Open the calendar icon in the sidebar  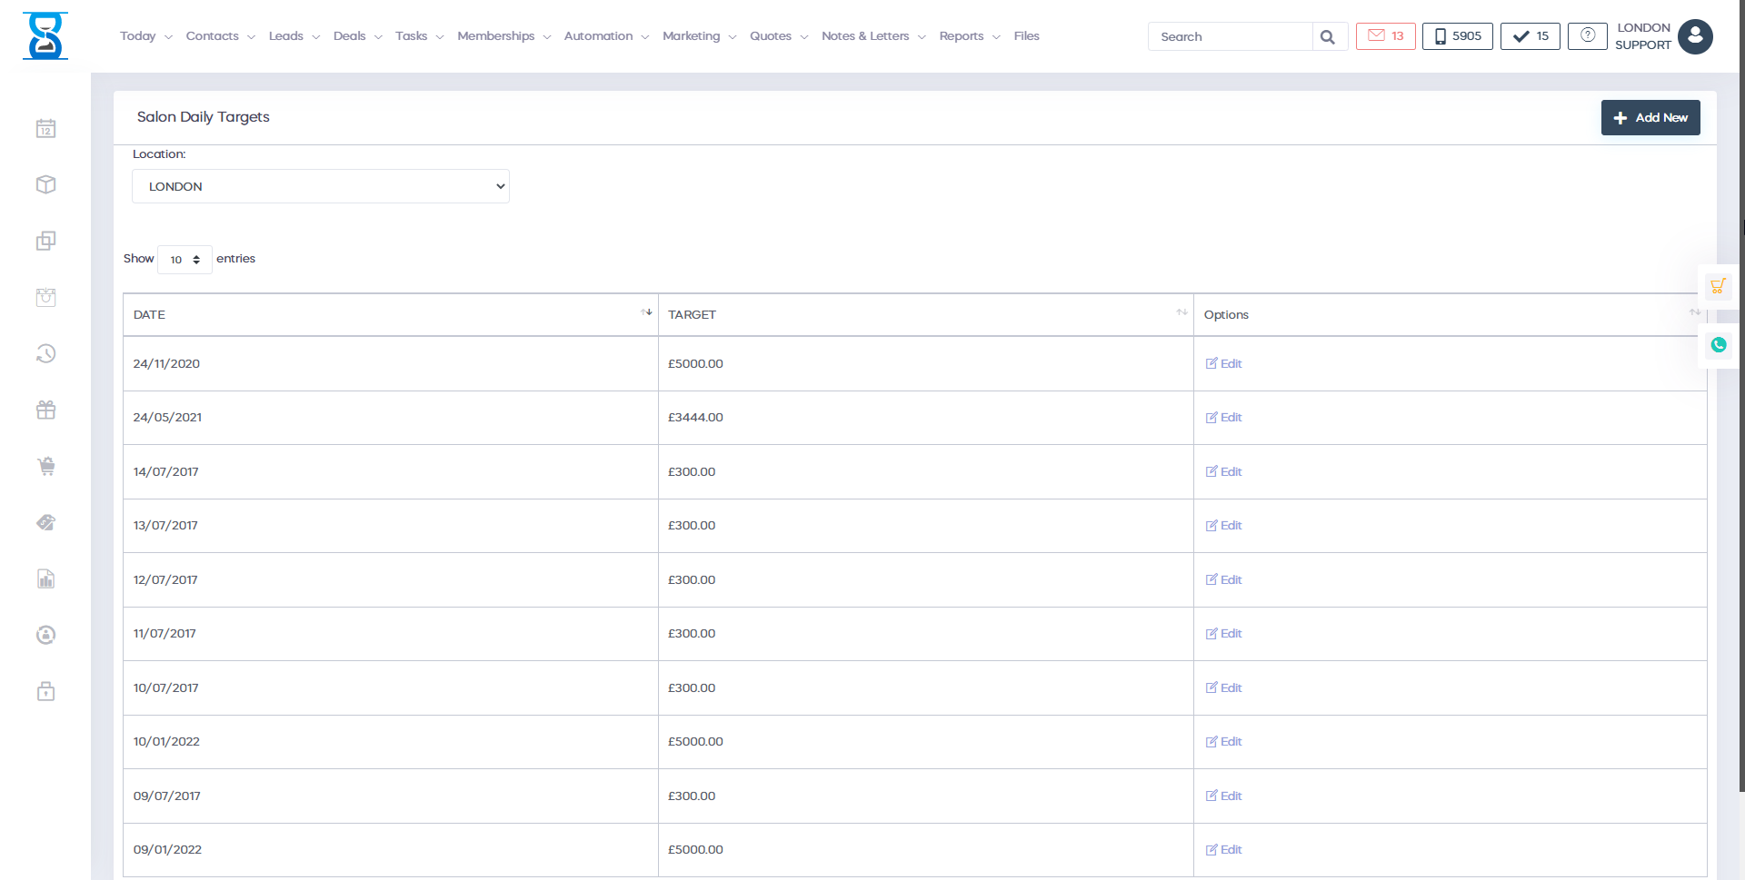45,129
